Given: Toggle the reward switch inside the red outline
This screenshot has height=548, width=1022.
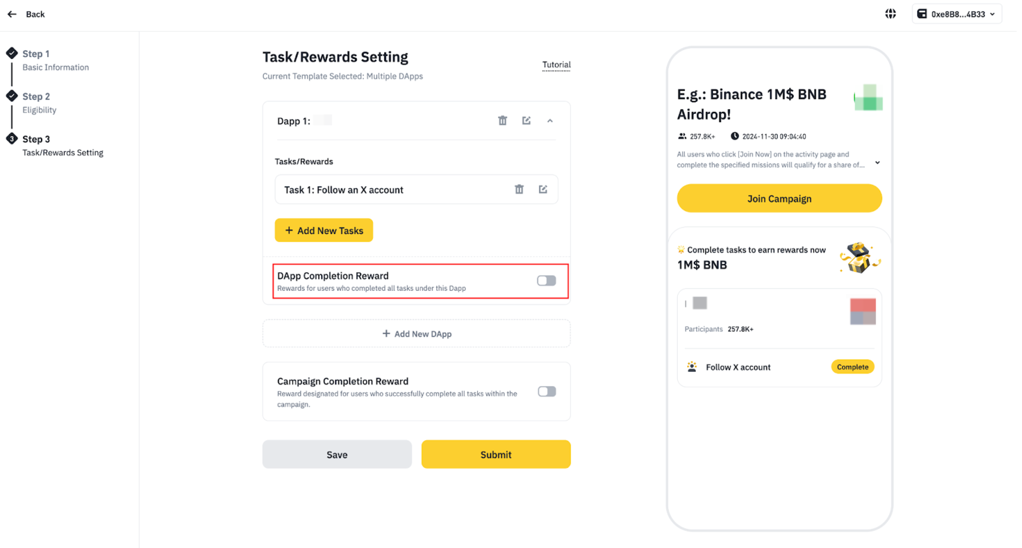Looking at the screenshot, I should (546, 280).
